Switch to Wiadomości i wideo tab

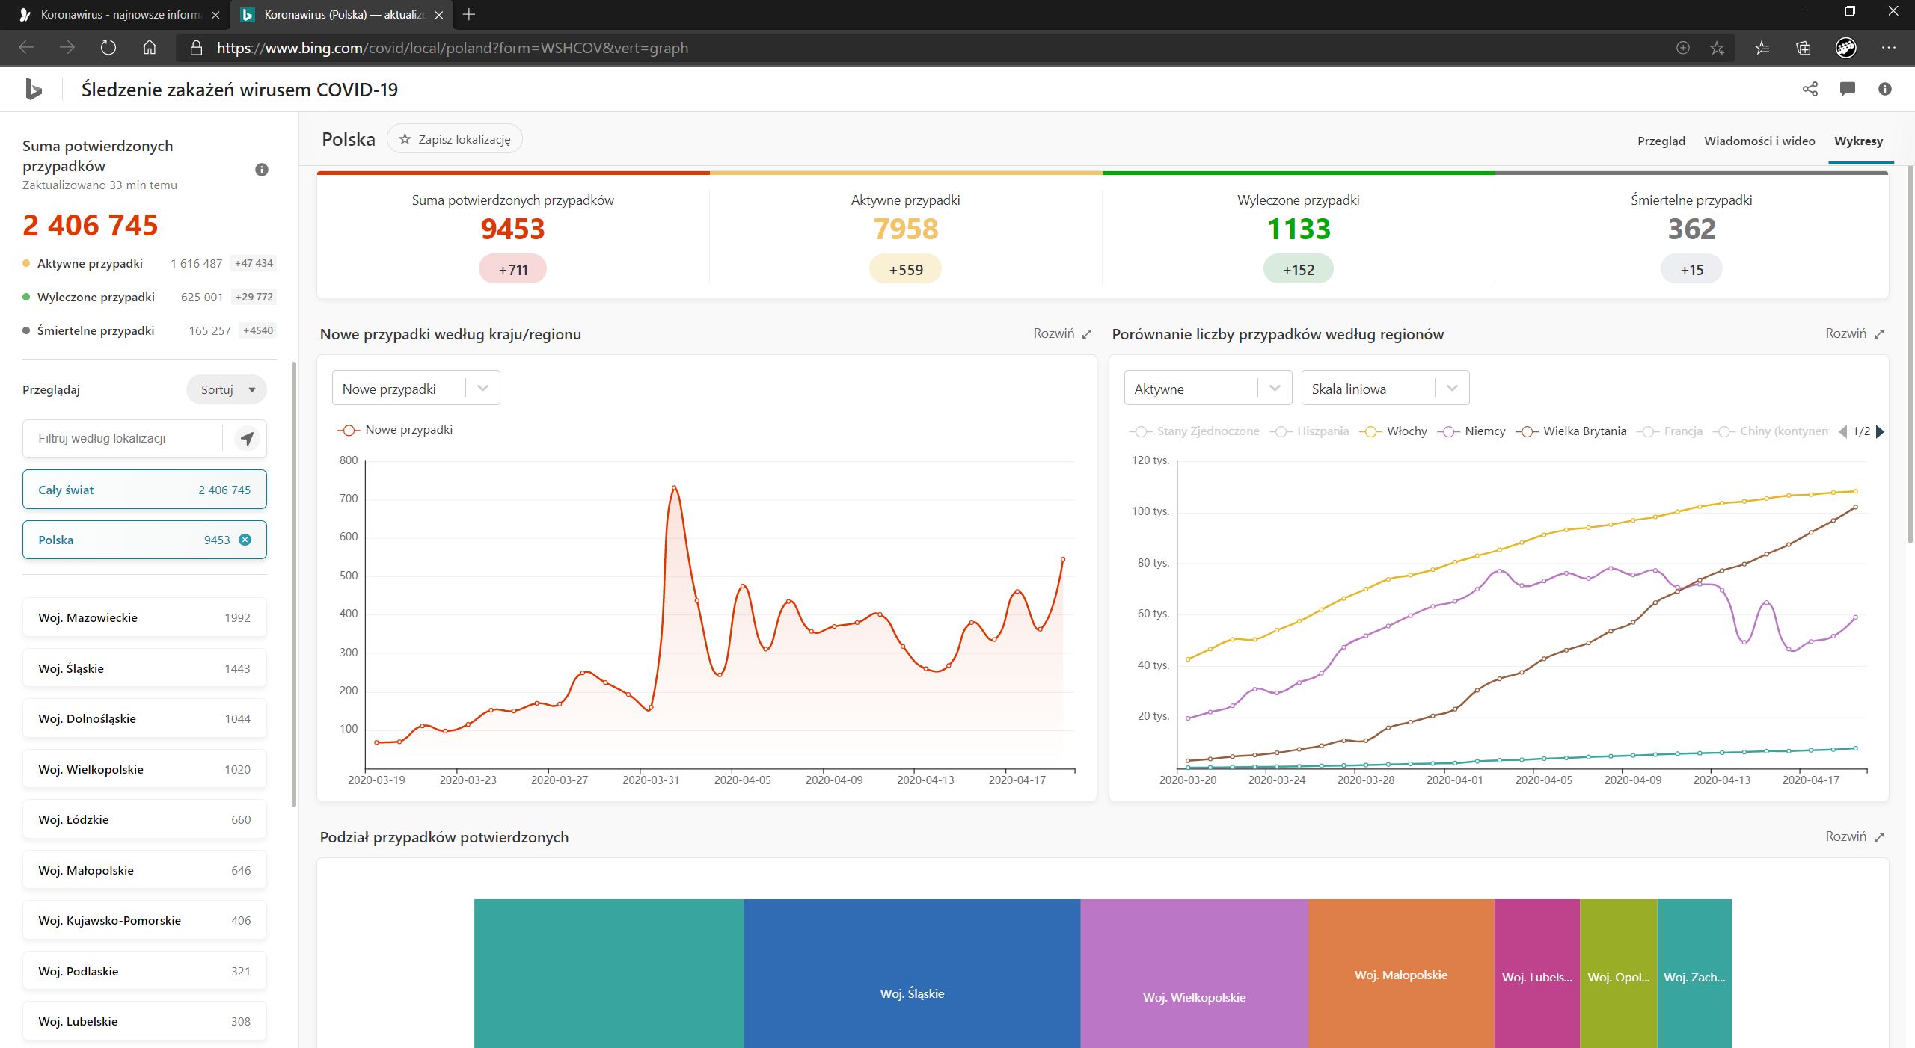pos(1759,141)
